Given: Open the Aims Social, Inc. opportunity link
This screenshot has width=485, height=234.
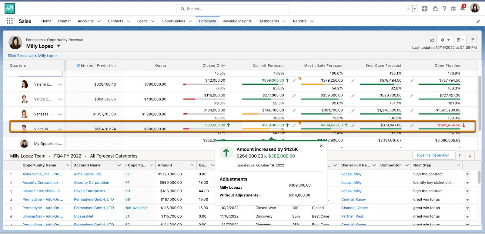Looking at the screenshot, I should pos(42,174).
